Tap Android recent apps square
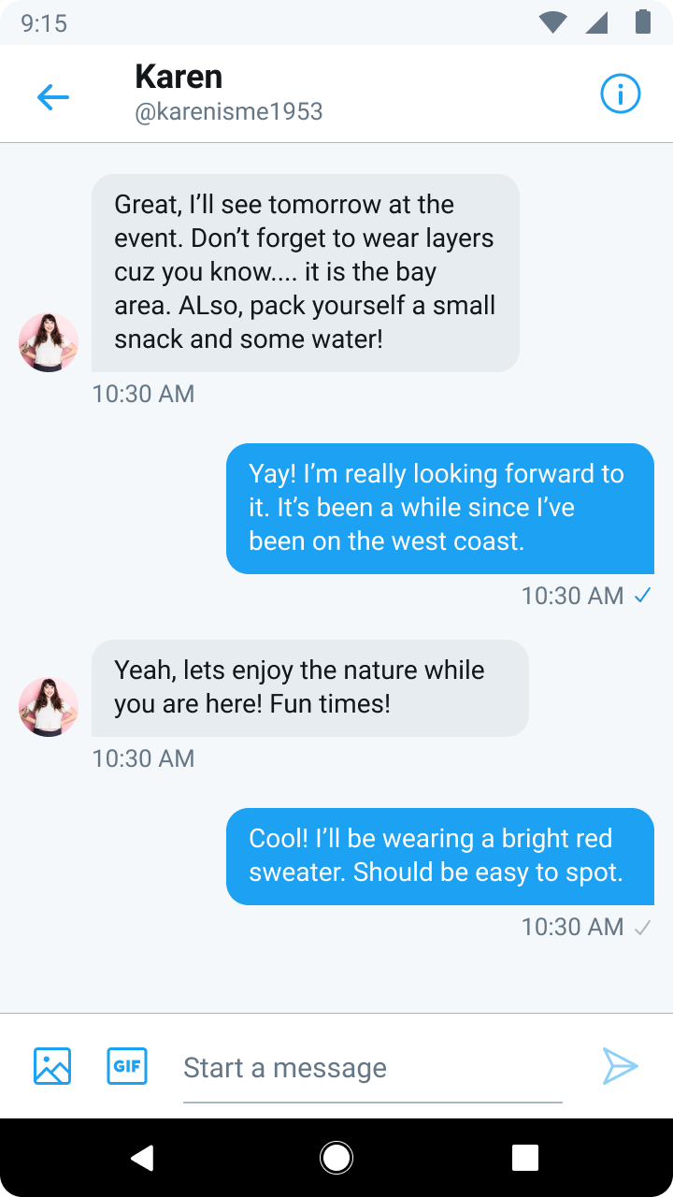The height and width of the screenshot is (1197, 673). 525,1159
